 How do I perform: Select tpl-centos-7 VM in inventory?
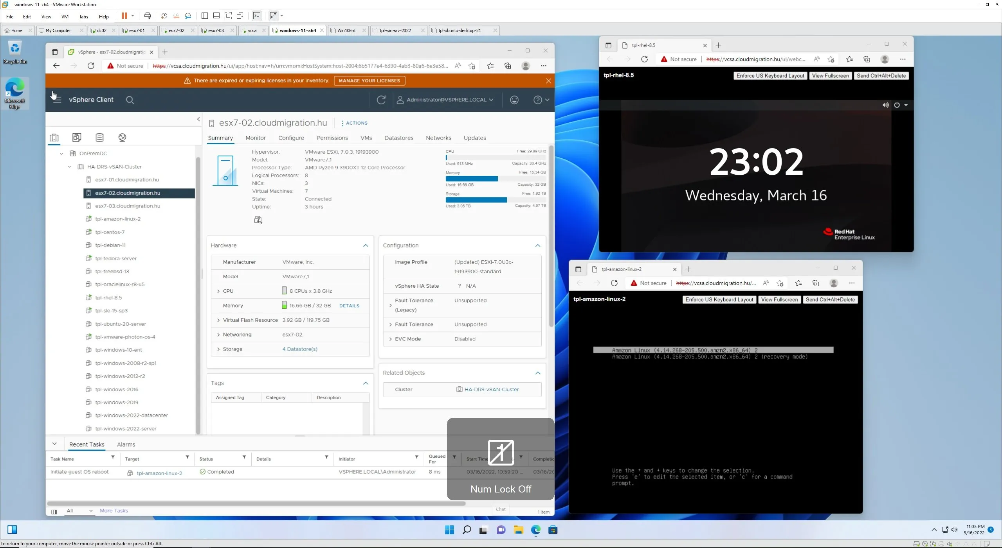pos(110,232)
